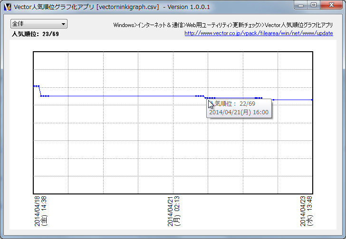
Task: Close the Vector人気順位 window
Action: pyautogui.click(x=331, y=5)
